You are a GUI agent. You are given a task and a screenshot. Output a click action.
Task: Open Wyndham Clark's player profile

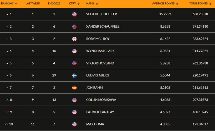[100, 51]
